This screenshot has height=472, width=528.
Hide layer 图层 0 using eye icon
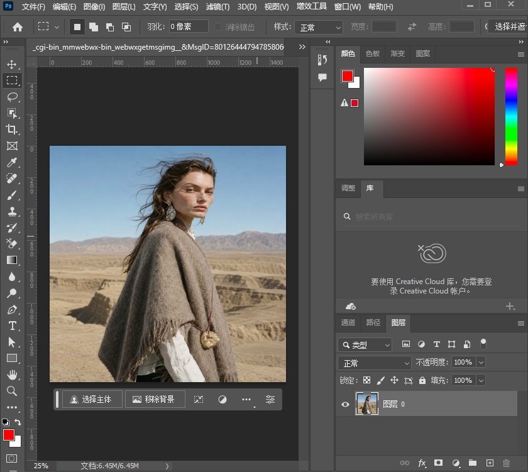[x=345, y=404]
